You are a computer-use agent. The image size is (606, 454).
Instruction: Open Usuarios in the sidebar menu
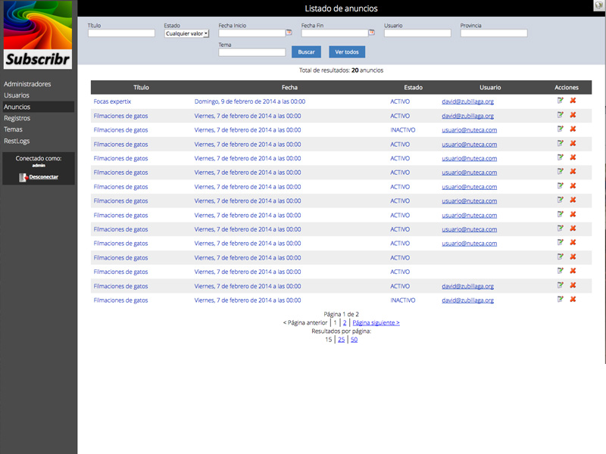click(17, 95)
